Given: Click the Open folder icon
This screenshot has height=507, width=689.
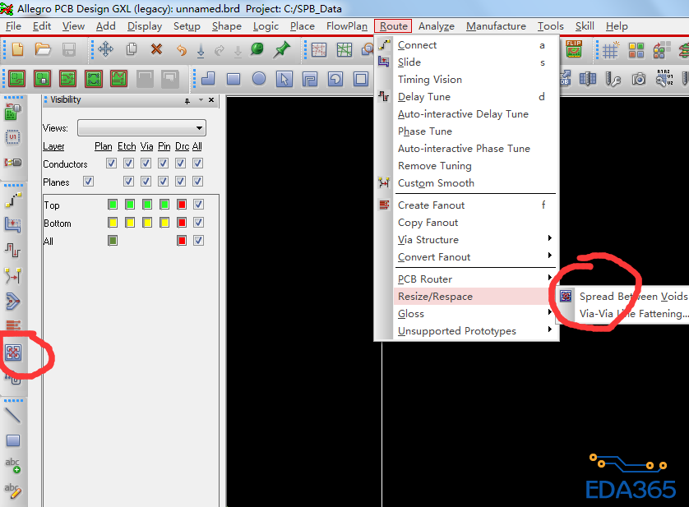Looking at the screenshot, I should [x=43, y=49].
